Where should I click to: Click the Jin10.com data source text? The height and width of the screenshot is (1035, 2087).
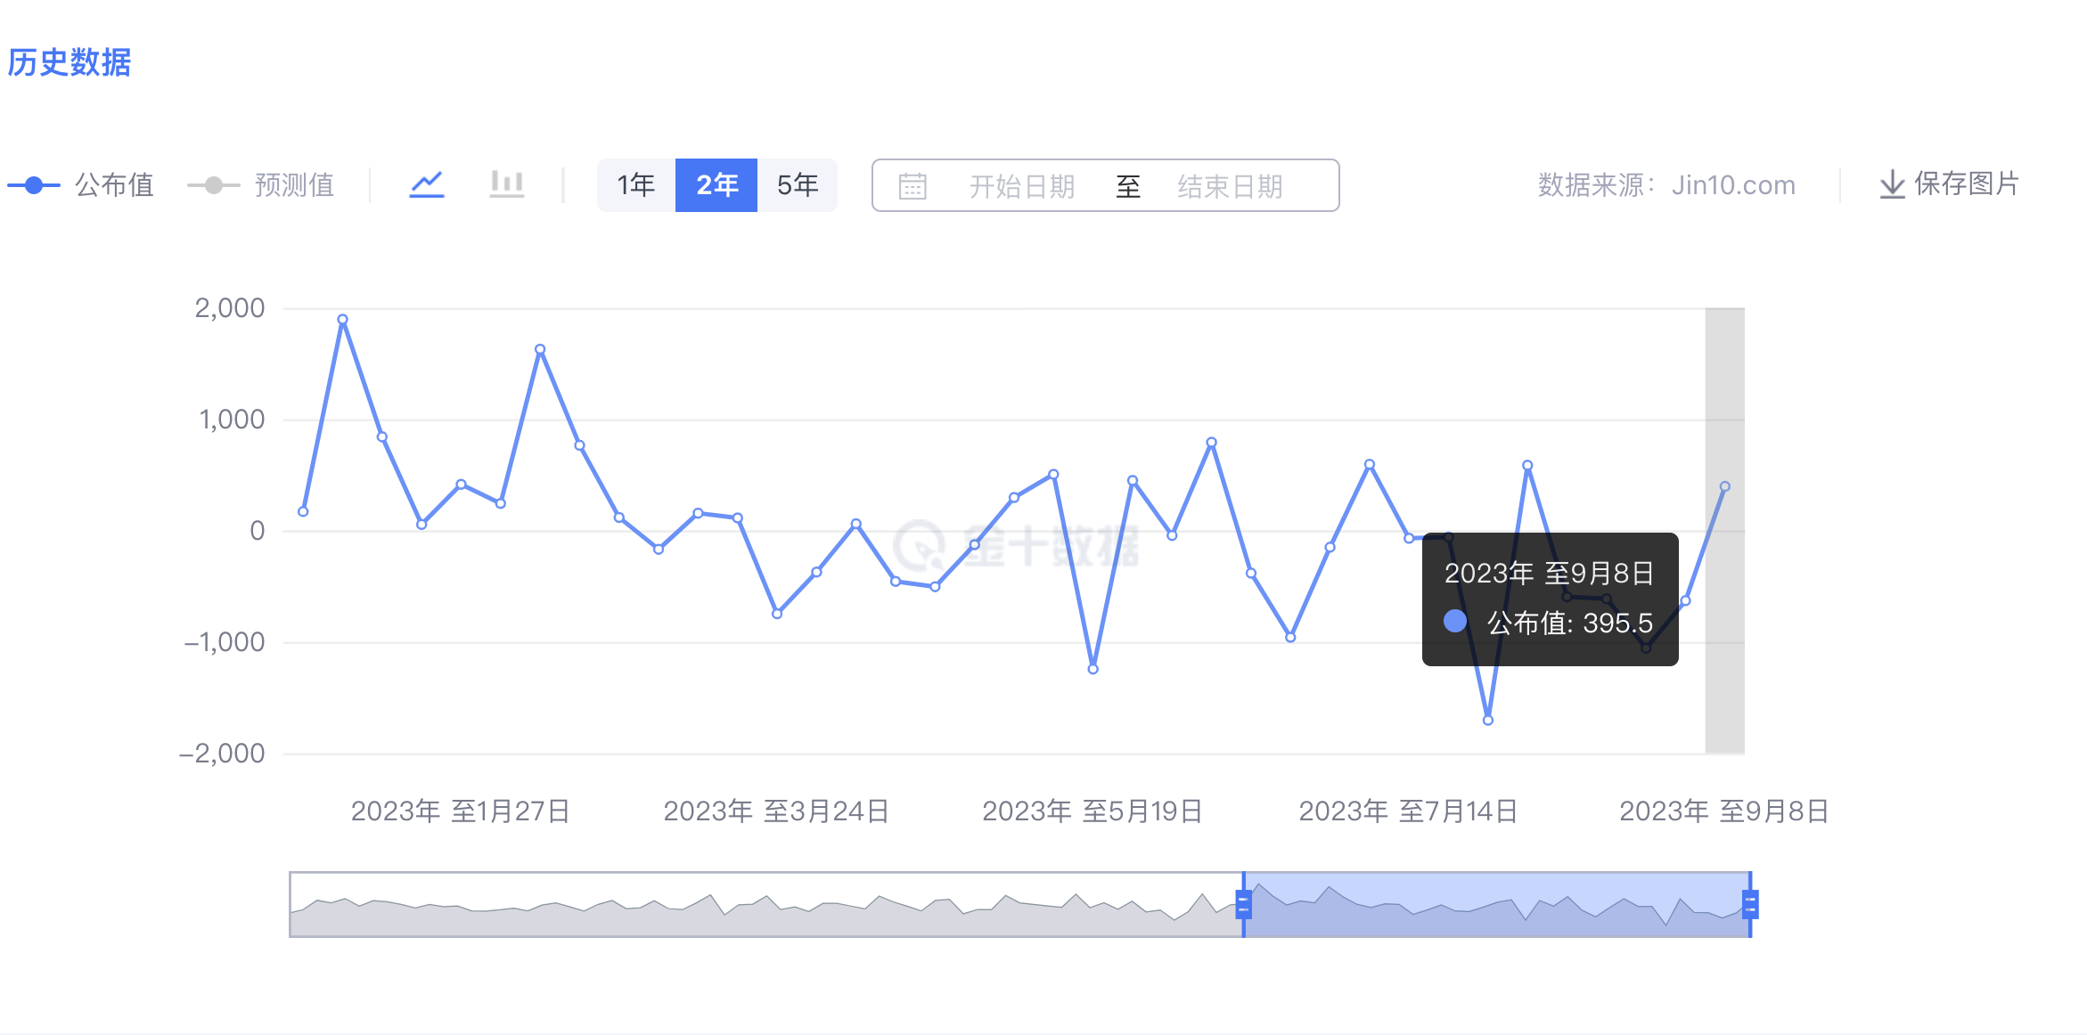[x=1732, y=185]
